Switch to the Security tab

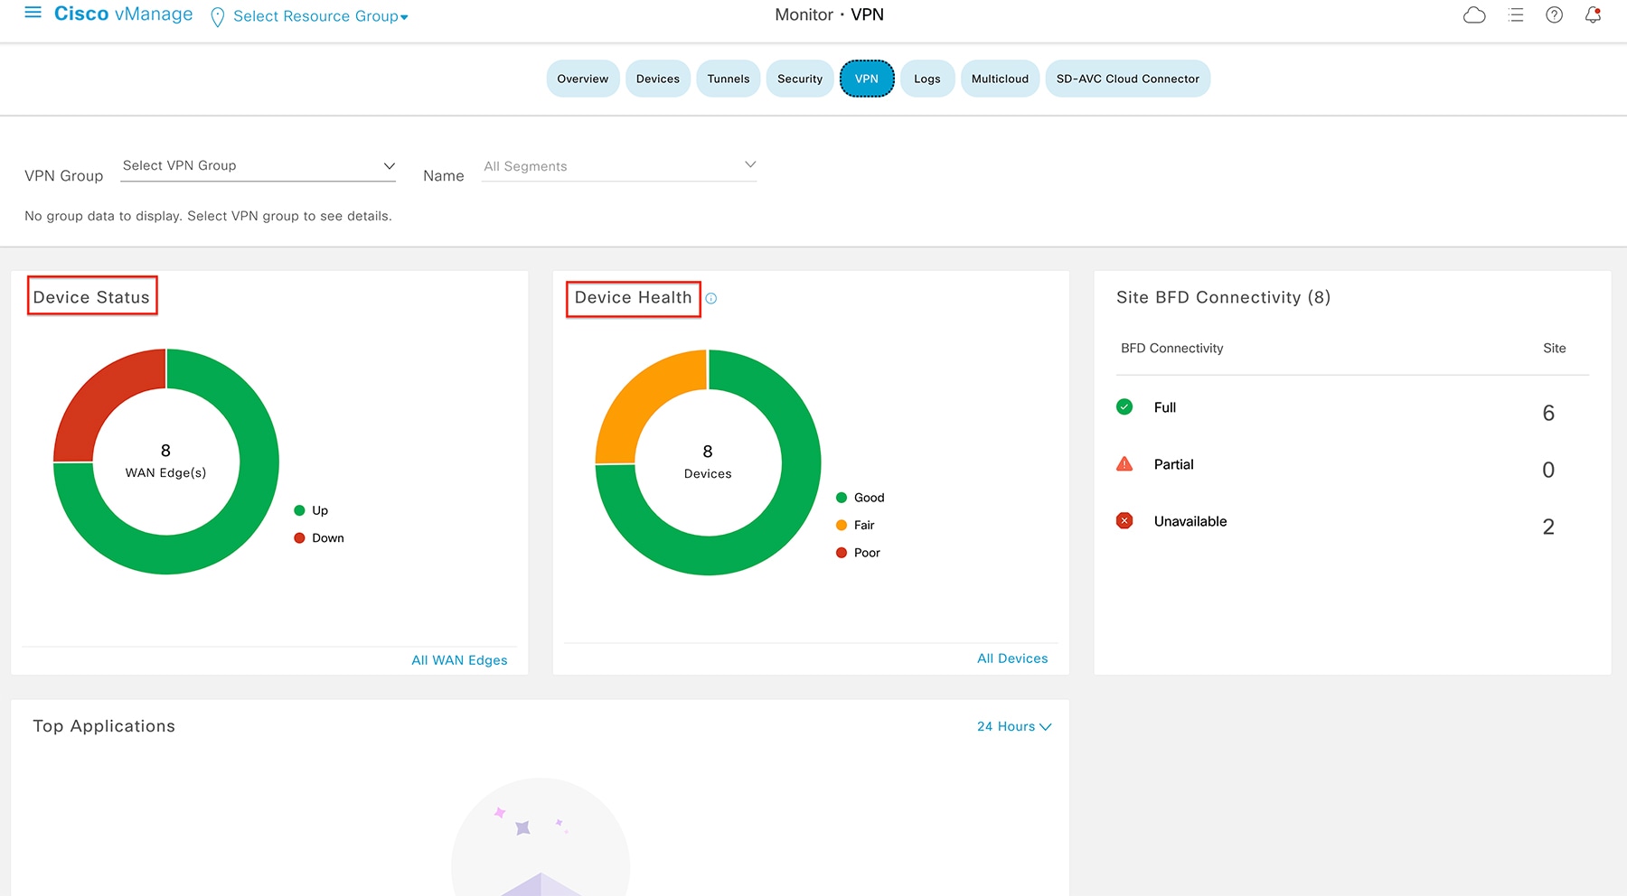pos(800,79)
